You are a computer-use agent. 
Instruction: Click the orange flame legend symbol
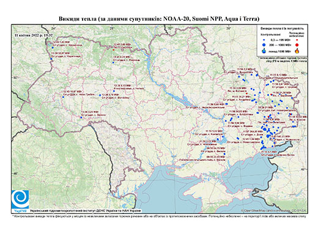tap(297, 51)
